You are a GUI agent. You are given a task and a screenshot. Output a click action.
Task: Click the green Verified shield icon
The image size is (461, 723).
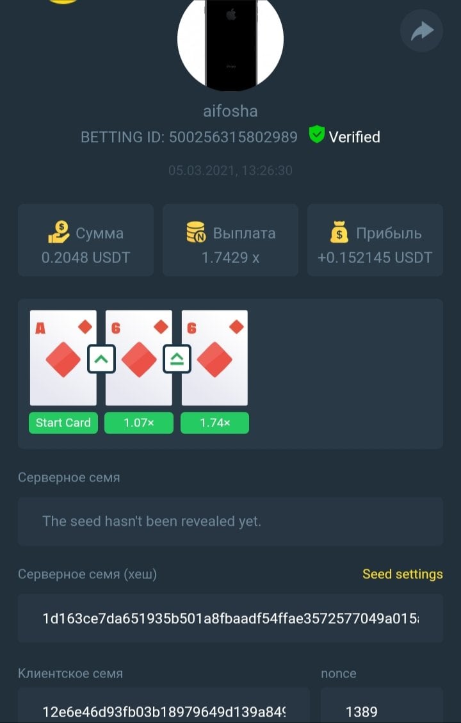point(317,134)
